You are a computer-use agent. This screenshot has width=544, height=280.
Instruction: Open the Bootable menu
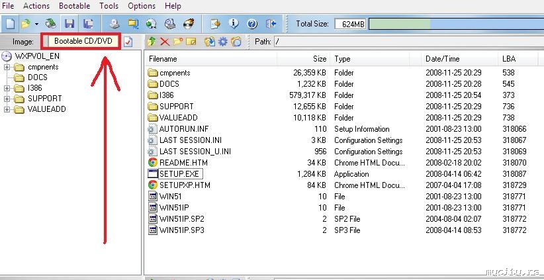click(75, 6)
